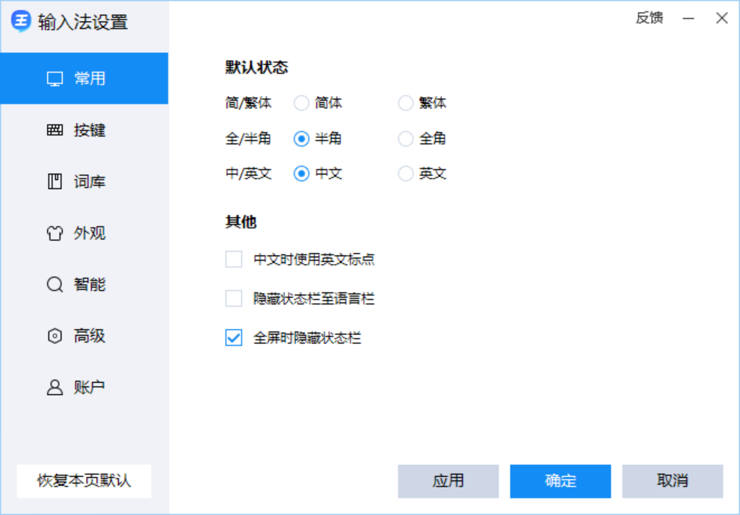
Task: Select 全角 mode
Action: (x=405, y=139)
